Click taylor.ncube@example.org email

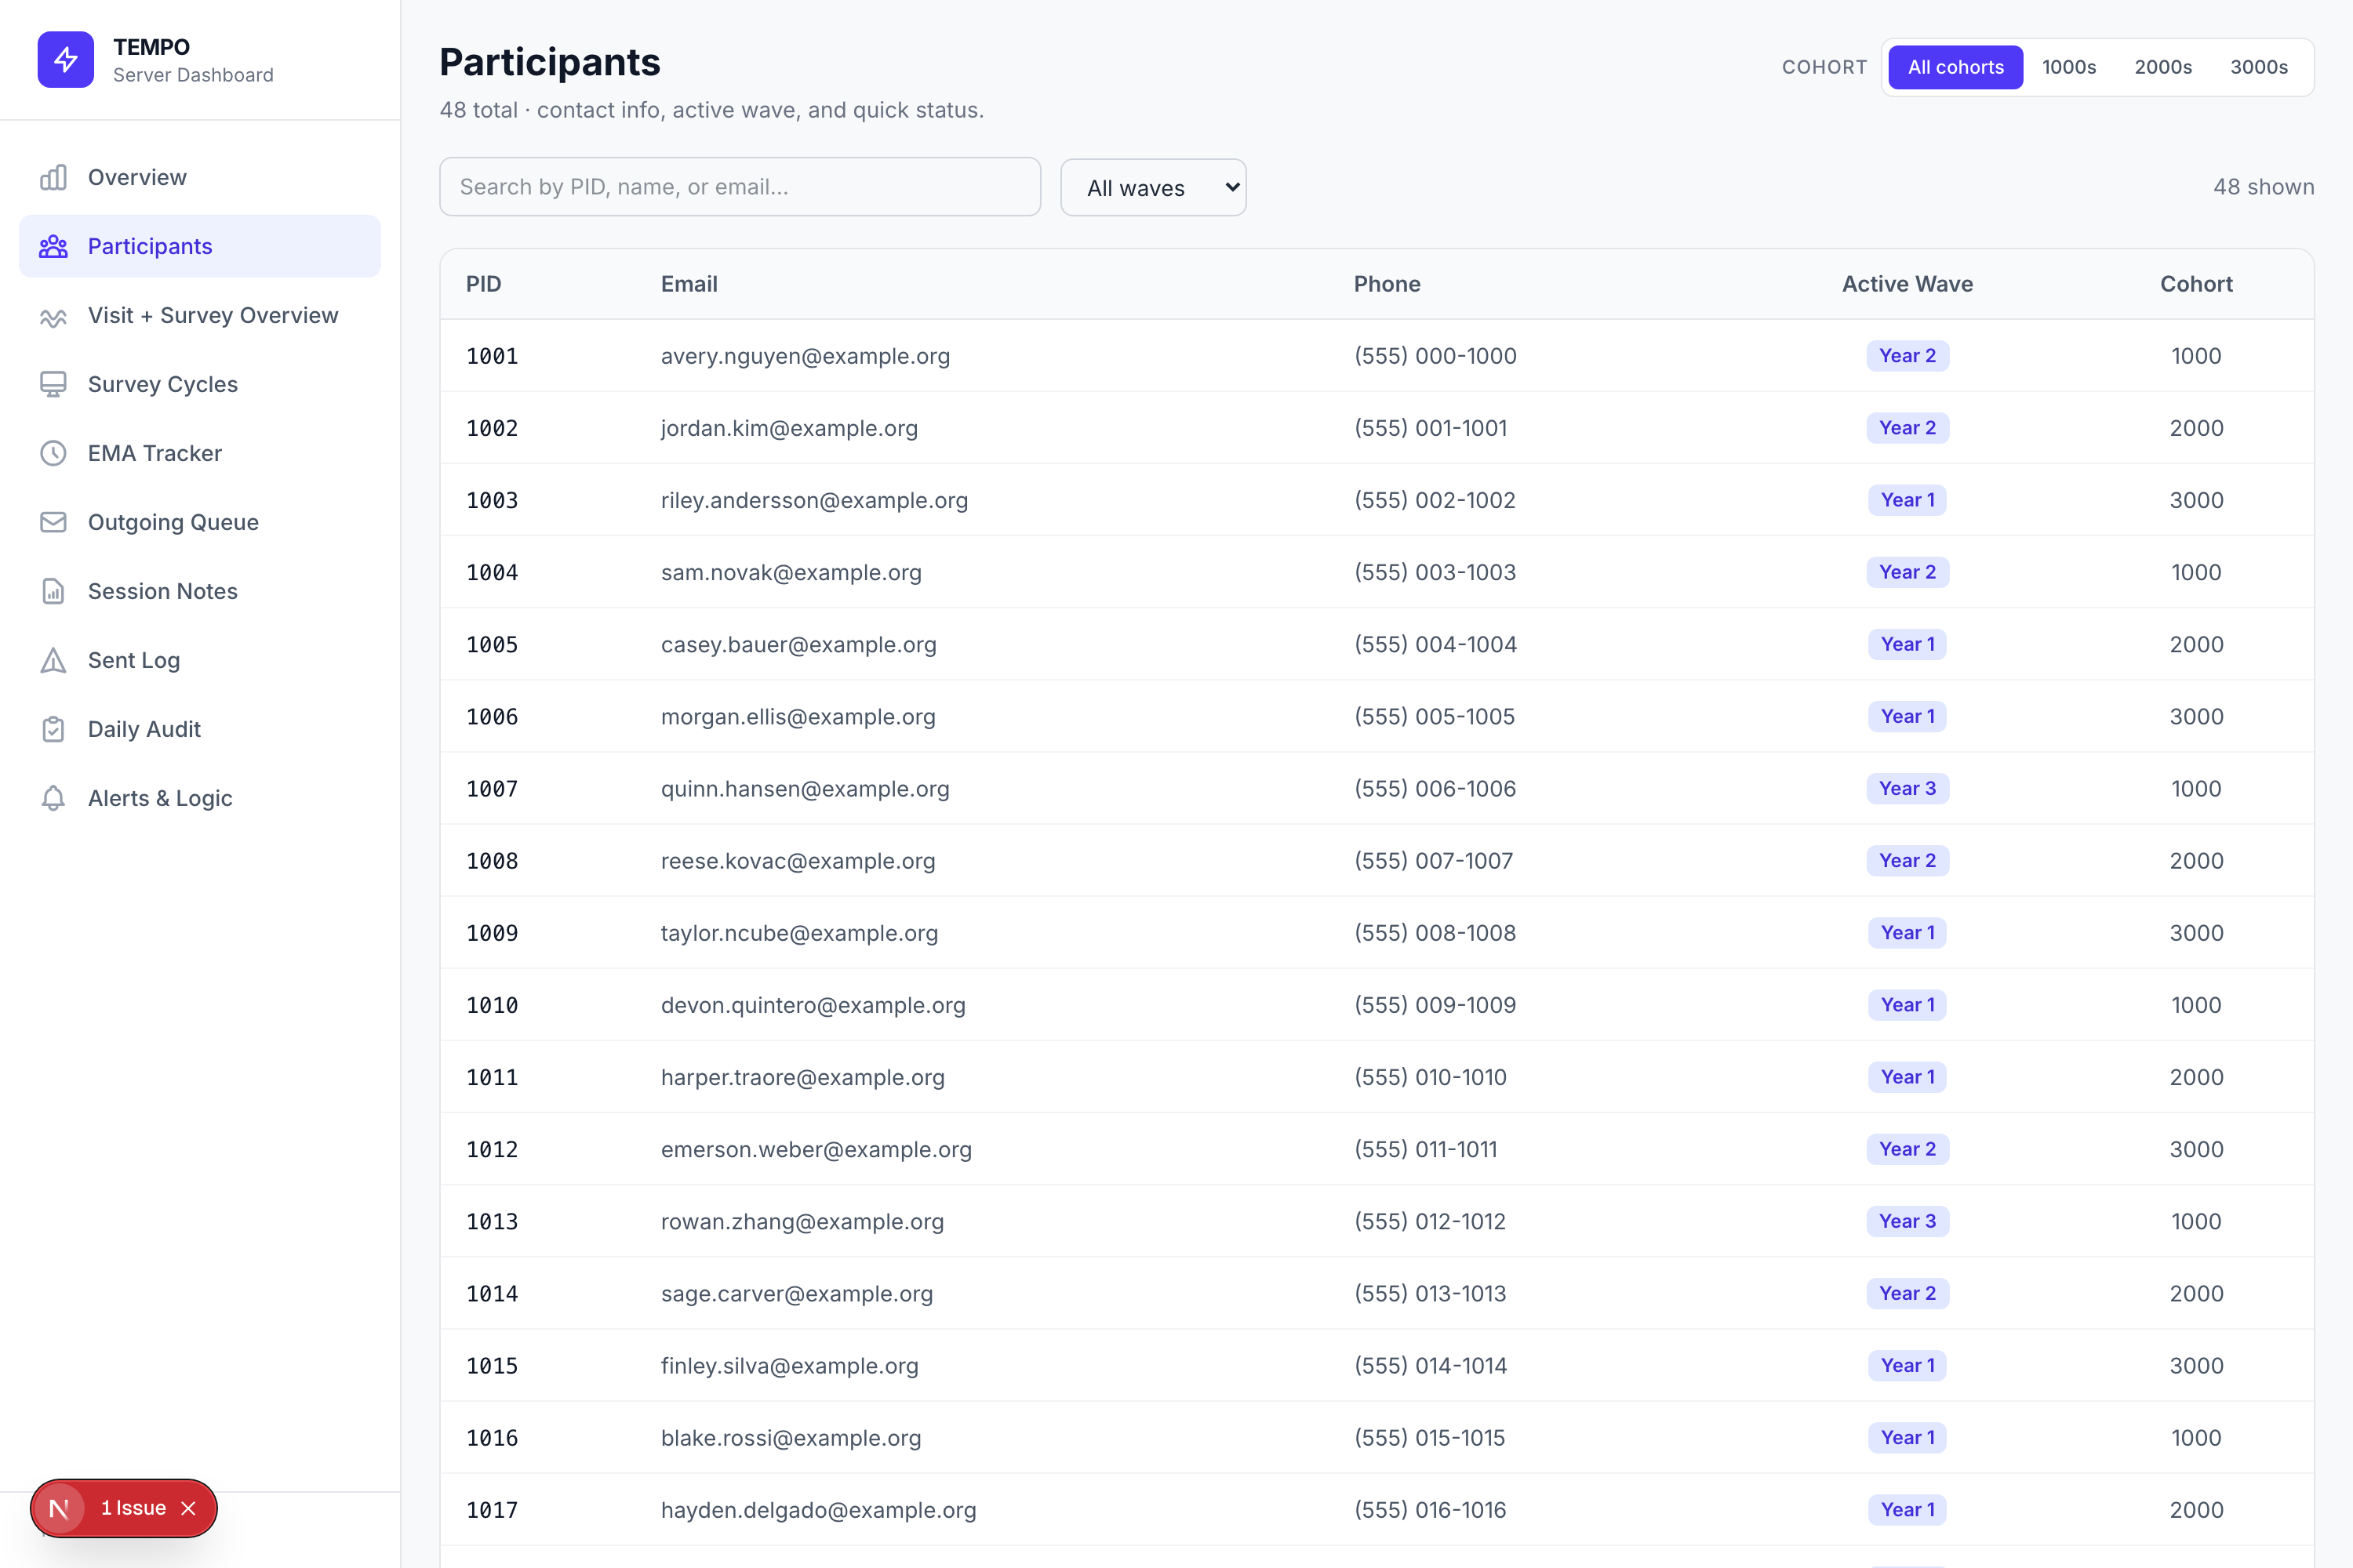click(x=799, y=933)
